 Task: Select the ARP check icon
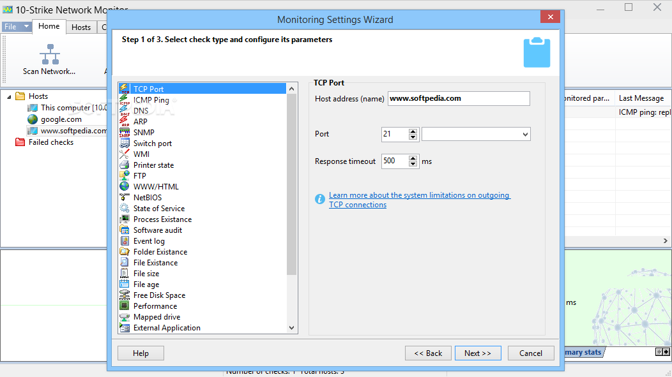click(125, 122)
